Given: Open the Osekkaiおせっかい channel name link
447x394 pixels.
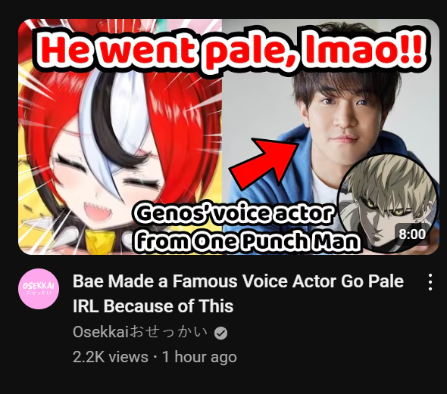Looking at the screenshot, I should (140, 332).
